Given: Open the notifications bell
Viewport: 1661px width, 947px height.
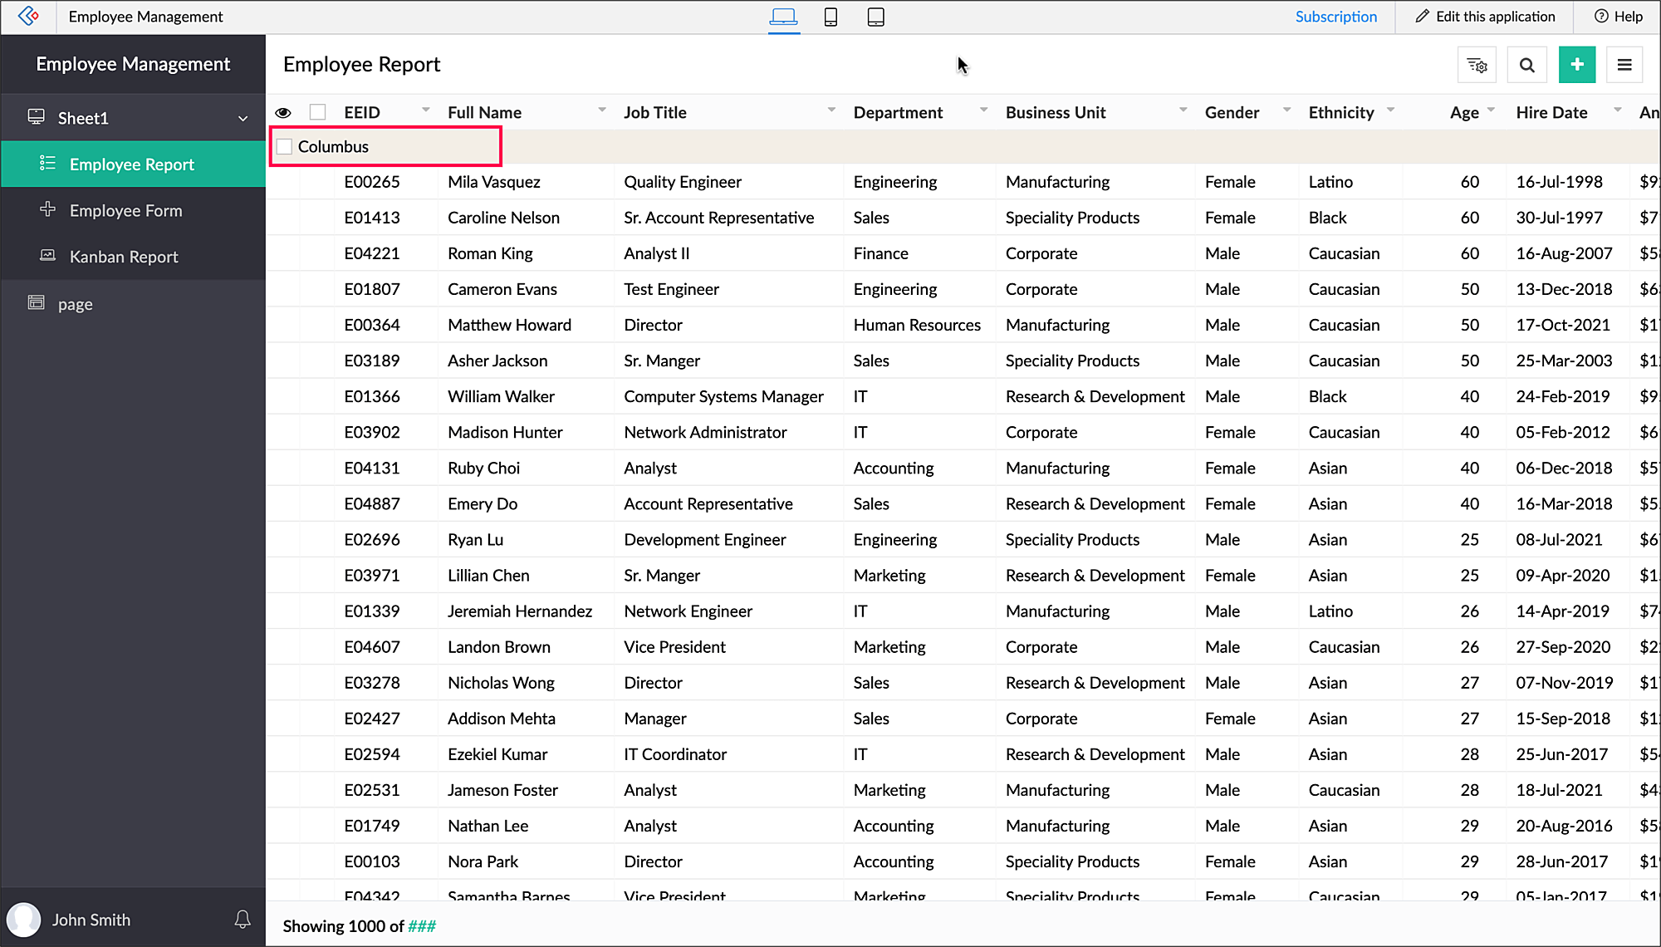Looking at the screenshot, I should coord(243,919).
